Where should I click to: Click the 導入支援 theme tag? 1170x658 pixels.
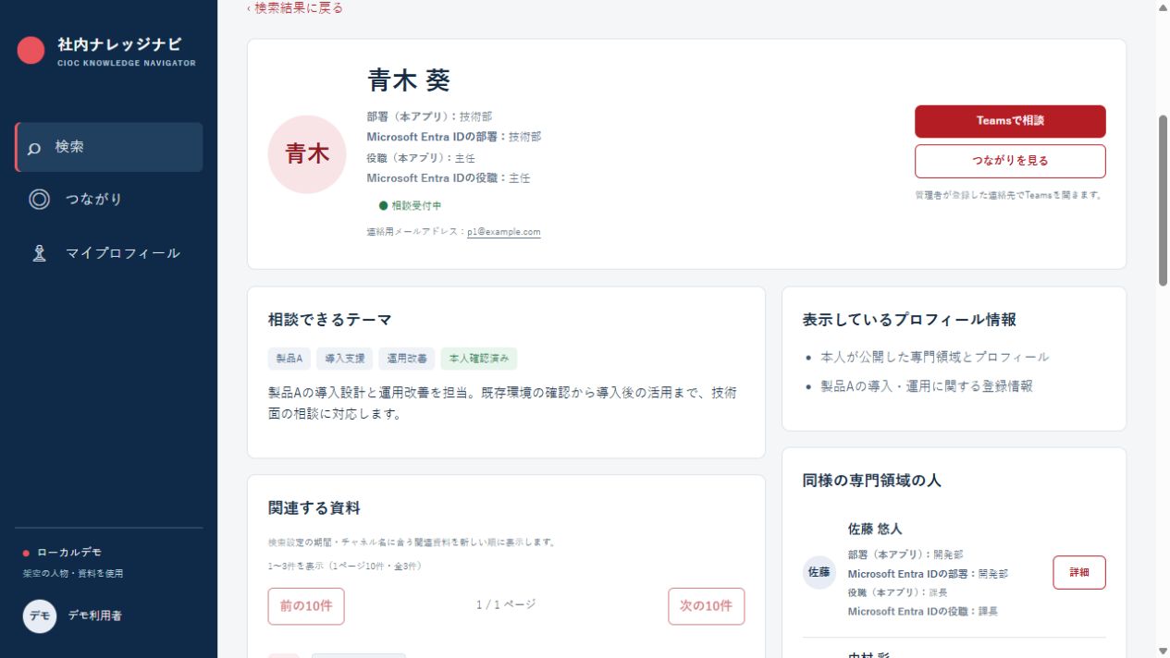pos(344,359)
